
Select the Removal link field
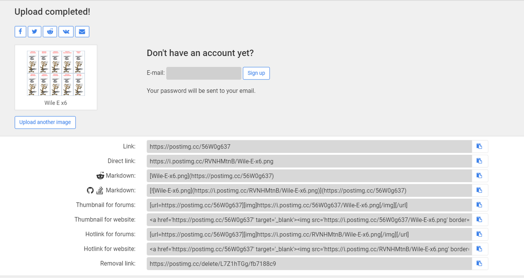[x=309, y=264]
